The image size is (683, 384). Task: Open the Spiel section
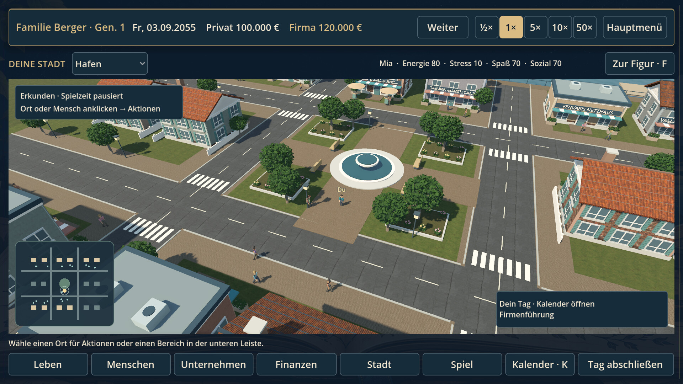click(x=462, y=364)
